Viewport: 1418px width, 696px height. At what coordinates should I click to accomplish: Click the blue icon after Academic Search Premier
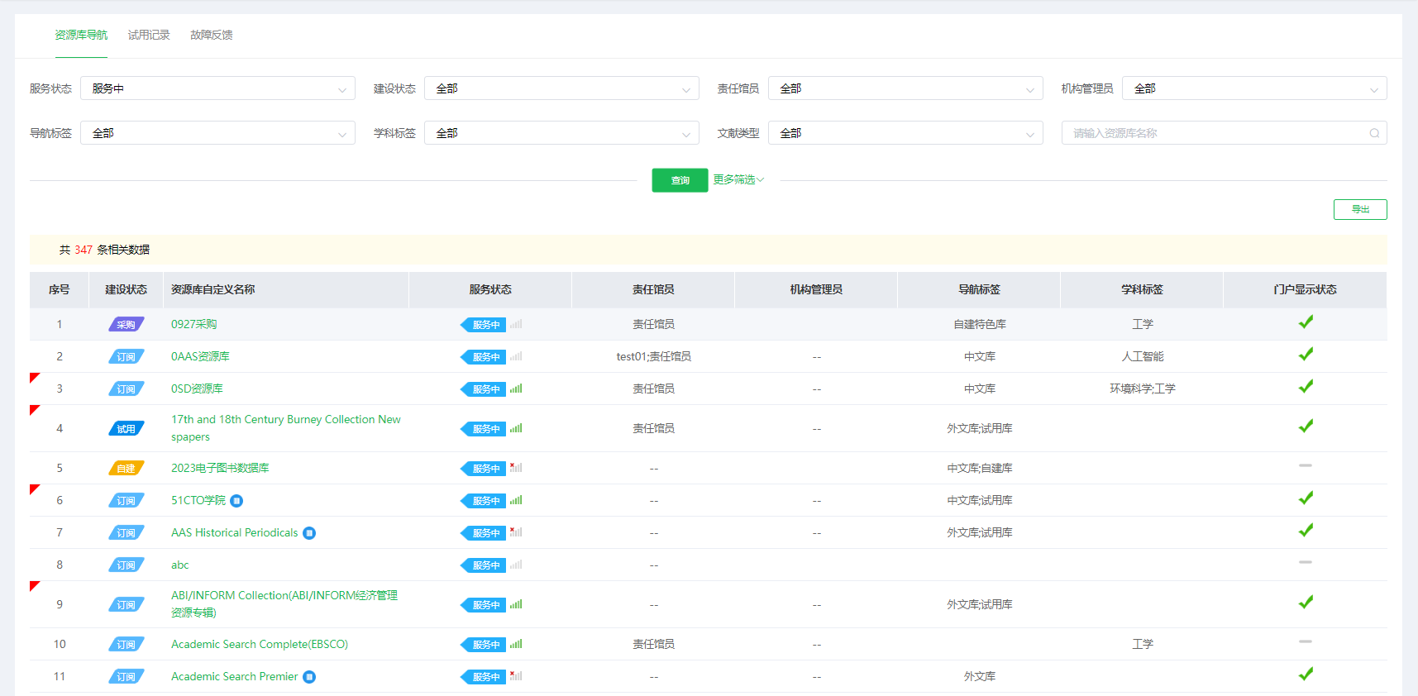point(309,677)
